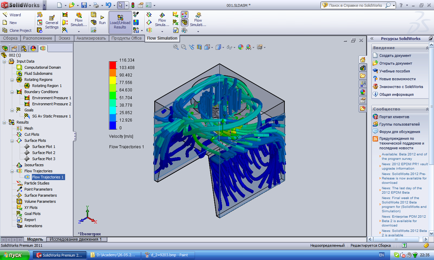
Task: Click the Создать документ link
Action: (x=395, y=56)
